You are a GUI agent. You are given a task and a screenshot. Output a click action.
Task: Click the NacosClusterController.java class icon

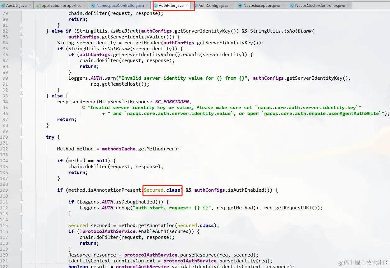click(292, 6)
